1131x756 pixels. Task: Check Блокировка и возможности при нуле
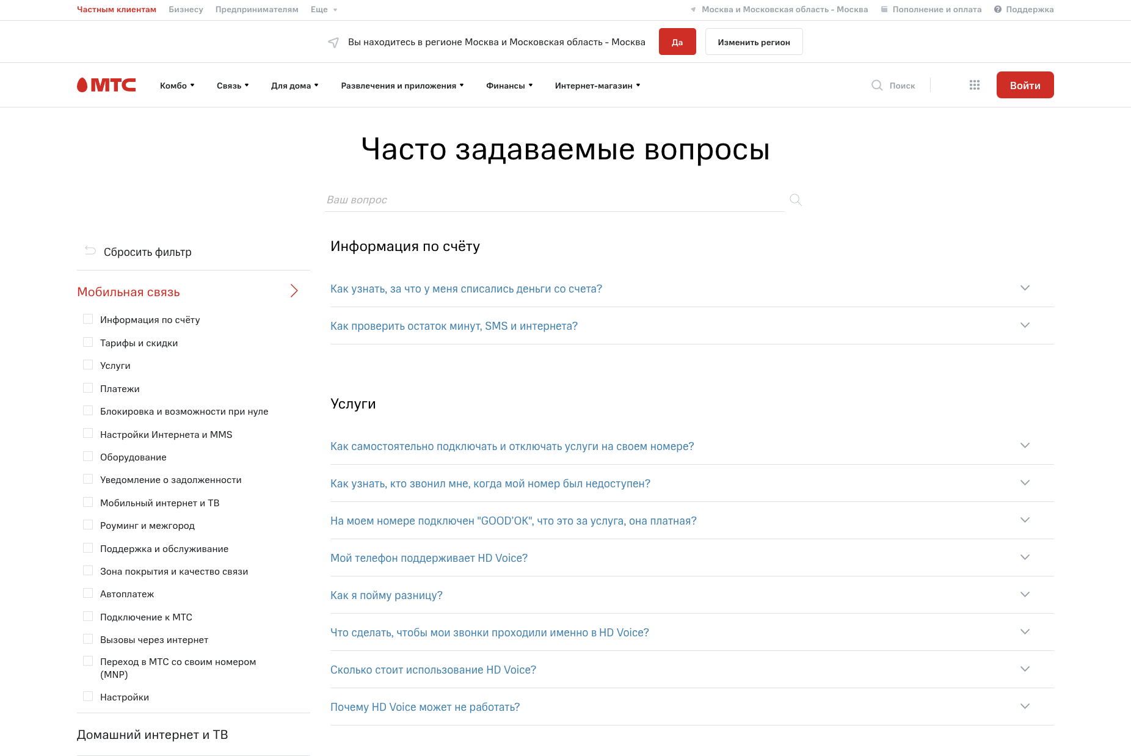click(x=88, y=410)
